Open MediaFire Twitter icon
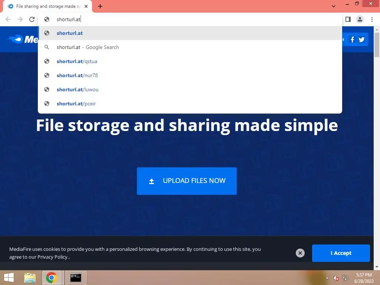Screen dimensions: 380x285 (x=361, y=39)
